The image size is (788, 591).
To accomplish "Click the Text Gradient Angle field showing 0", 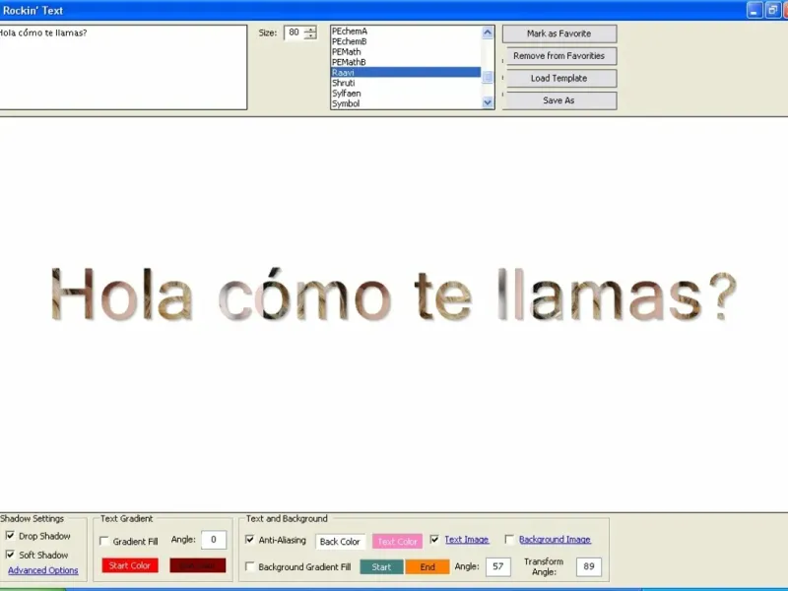I will click(214, 540).
